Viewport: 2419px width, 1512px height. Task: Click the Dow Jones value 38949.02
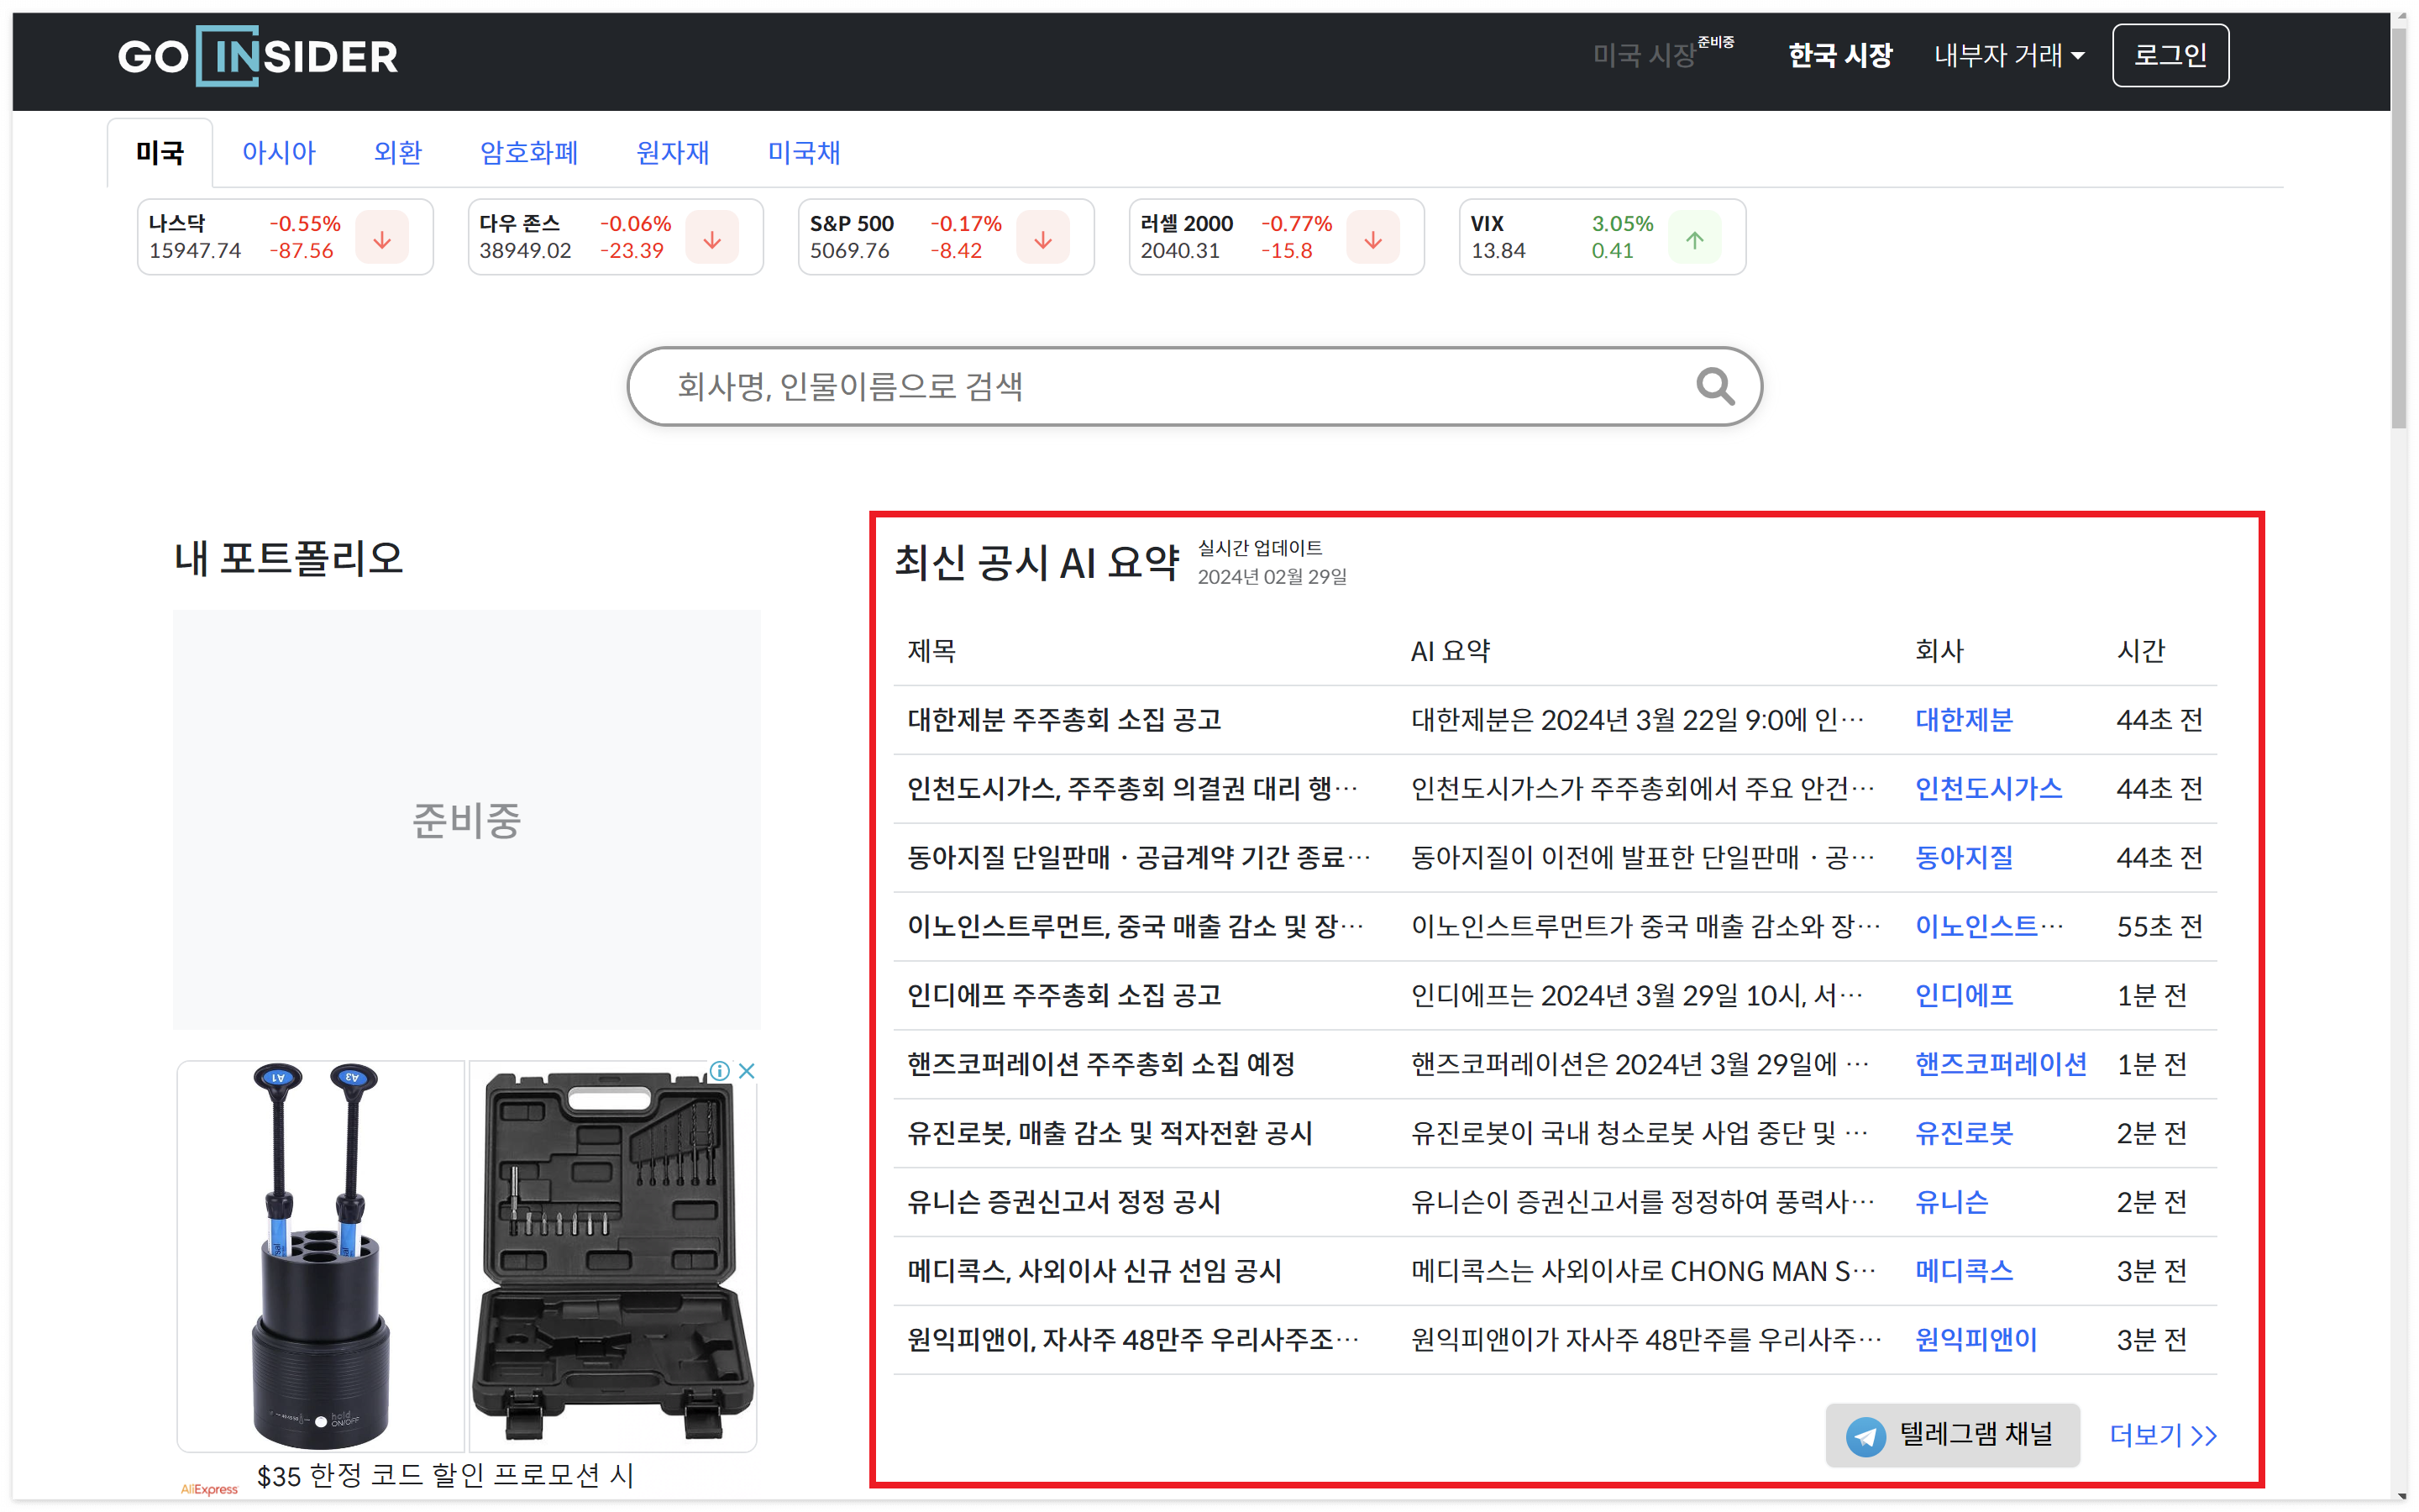click(526, 251)
